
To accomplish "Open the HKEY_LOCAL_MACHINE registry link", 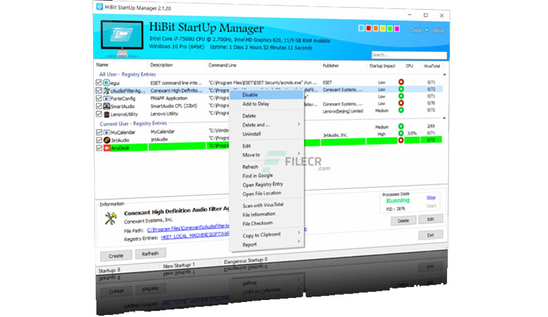I will point(195,236).
